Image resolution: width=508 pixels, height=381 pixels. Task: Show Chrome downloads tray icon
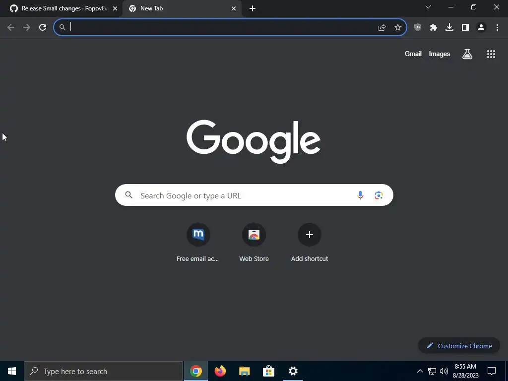click(x=449, y=28)
